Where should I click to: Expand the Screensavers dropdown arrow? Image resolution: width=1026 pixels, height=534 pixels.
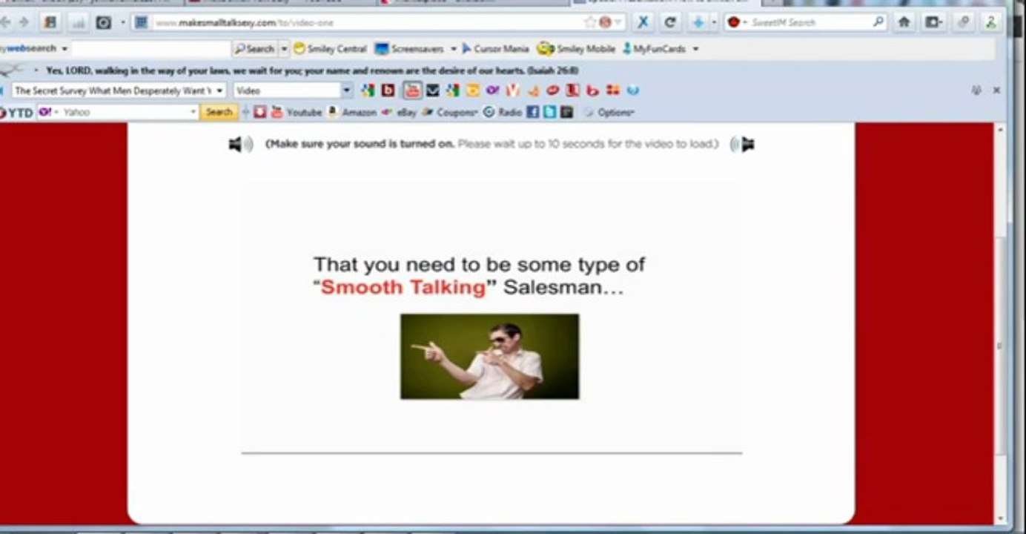[x=453, y=49]
